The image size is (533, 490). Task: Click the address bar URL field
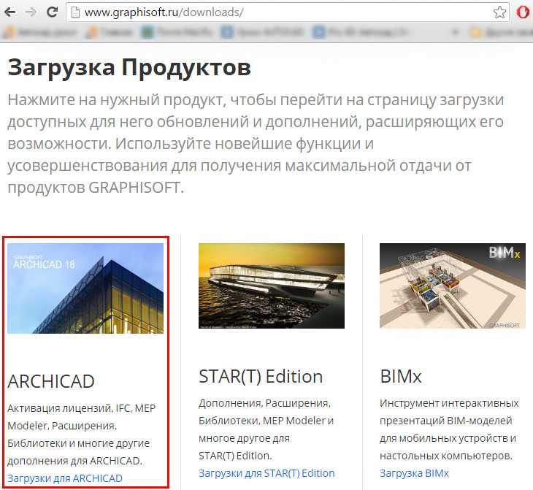pos(288,12)
